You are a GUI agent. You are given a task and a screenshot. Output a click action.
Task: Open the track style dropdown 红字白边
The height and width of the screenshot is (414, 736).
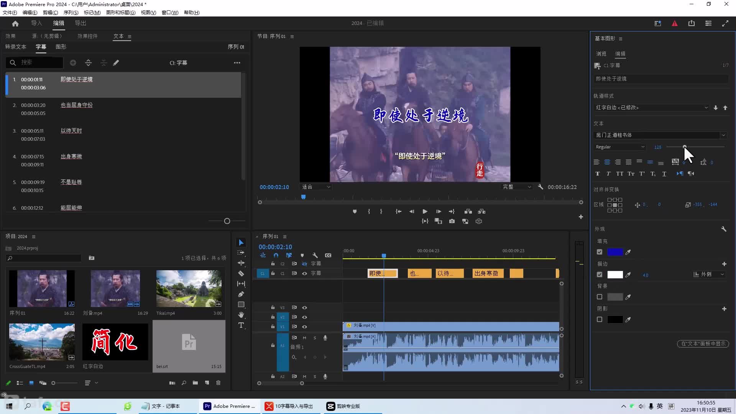pyautogui.click(x=652, y=108)
